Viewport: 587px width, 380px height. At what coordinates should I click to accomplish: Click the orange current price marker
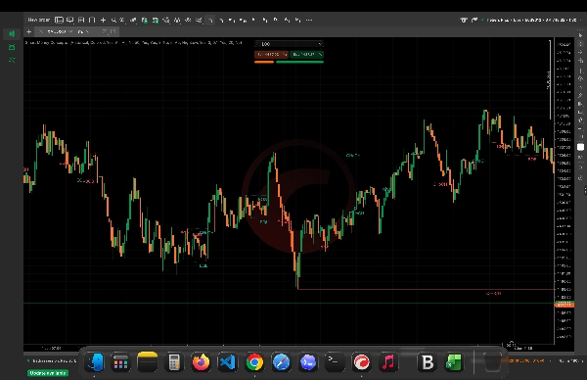pyautogui.click(x=564, y=305)
